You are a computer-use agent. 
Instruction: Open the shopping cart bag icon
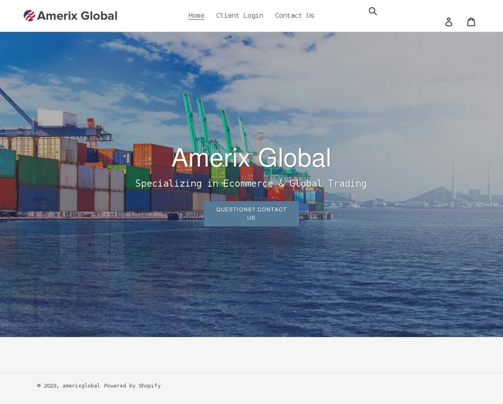pos(471,22)
